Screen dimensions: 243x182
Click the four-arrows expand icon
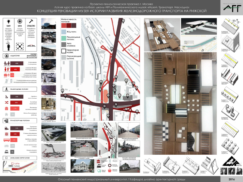point(20,47)
